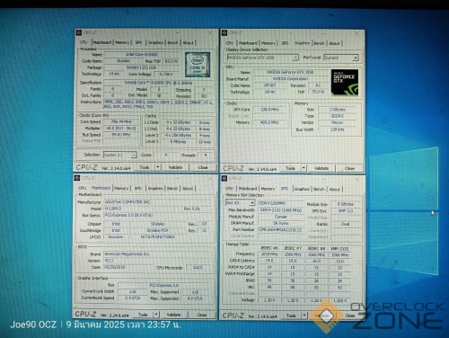The width and height of the screenshot is (449, 338).
Task: Expand Tools arrow in CPU window
Action: [x=158, y=167]
